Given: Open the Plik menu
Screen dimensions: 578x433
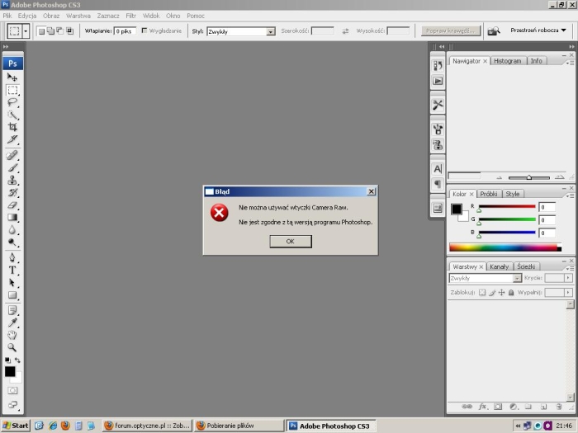Looking at the screenshot, I should click(7, 16).
